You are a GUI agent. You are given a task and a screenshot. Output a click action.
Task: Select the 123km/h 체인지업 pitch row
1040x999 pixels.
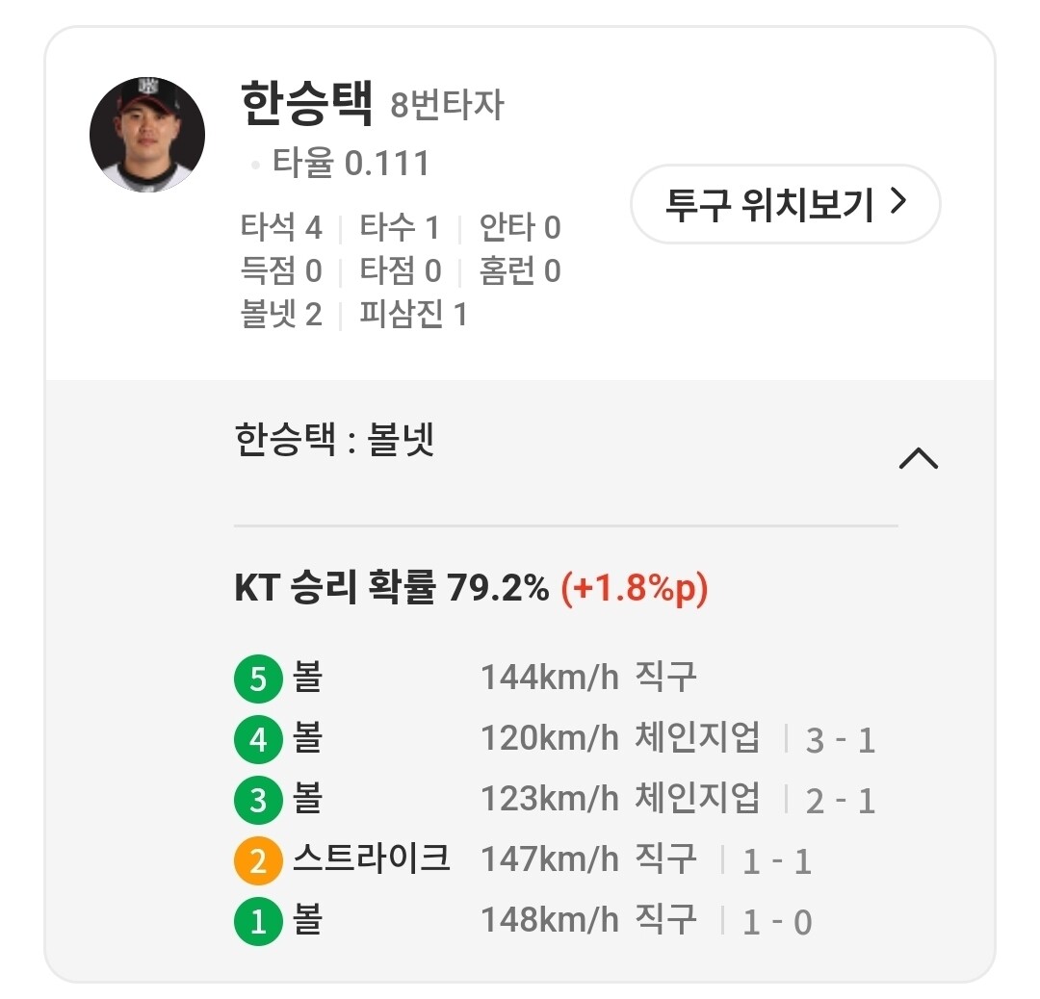(x=619, y=800)
